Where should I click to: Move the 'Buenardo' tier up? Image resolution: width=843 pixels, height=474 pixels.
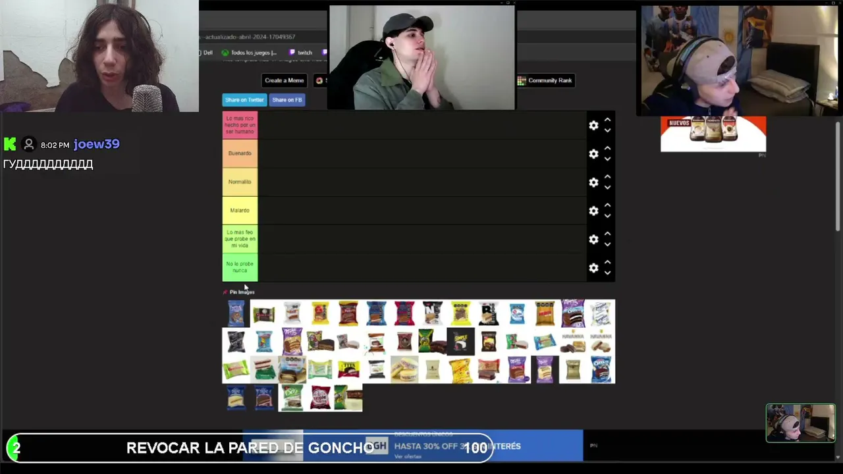click(607, 149)
